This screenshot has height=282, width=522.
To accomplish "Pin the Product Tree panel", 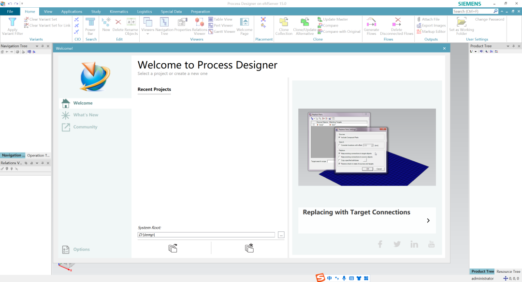I will pos(514,46).
